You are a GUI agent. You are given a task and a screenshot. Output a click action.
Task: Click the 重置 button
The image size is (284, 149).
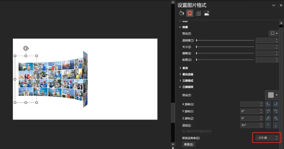189,144
